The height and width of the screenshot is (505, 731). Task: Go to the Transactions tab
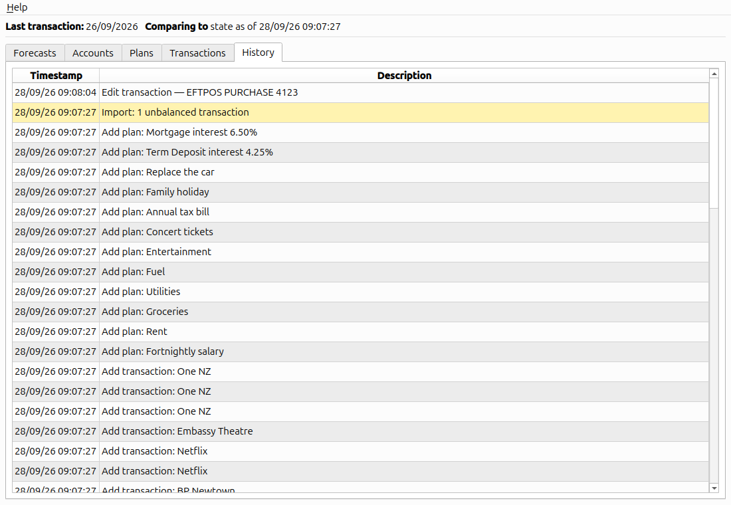point(197,53)
